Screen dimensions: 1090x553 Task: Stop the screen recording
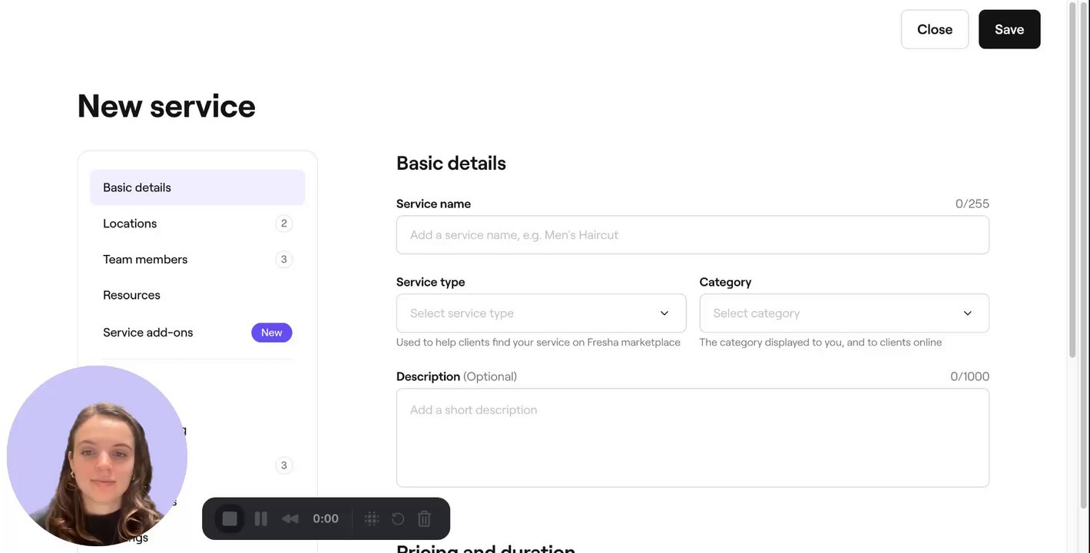230,518
